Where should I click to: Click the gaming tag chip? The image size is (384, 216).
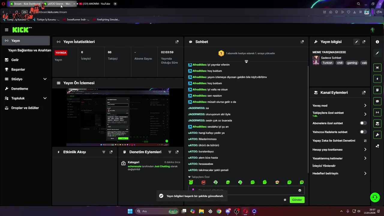coord(352,63)
